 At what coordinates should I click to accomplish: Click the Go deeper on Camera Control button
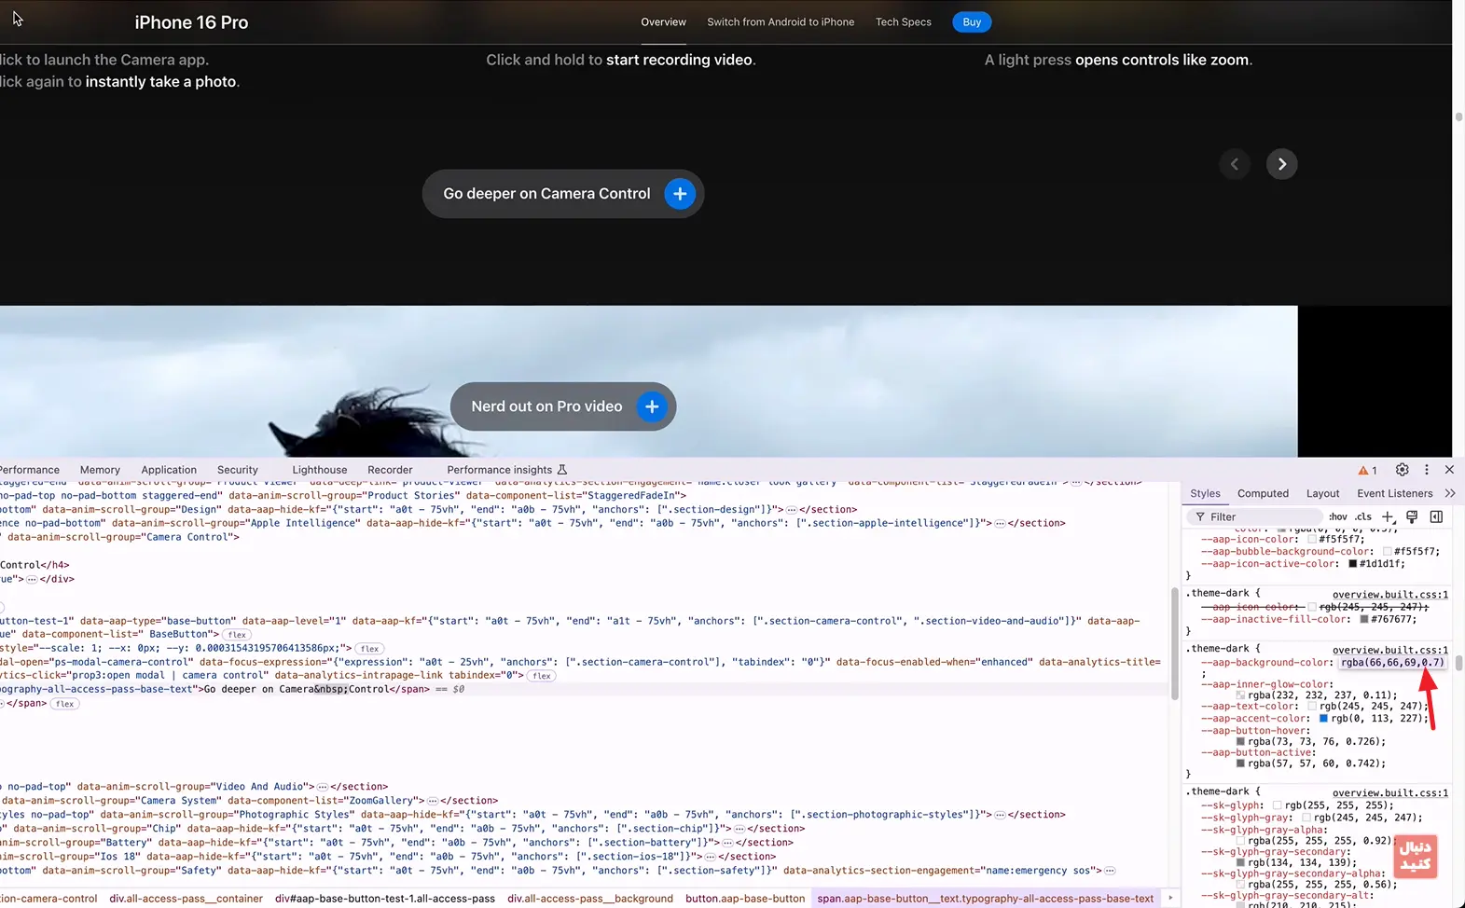click(x=563, y=194)
